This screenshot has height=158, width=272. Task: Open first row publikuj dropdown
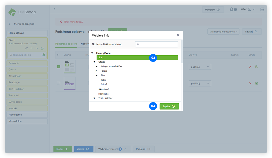[200, 67]
